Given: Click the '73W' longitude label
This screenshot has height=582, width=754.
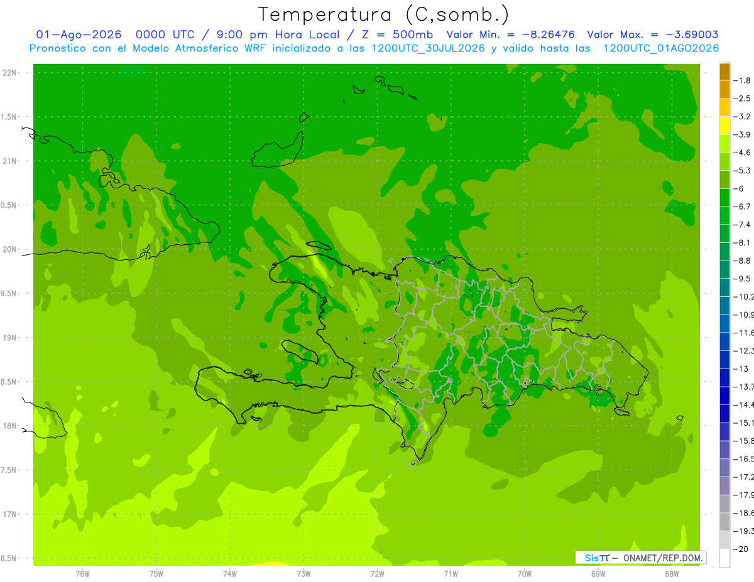Looking at the screenshot, I should (x=303, y=574).
